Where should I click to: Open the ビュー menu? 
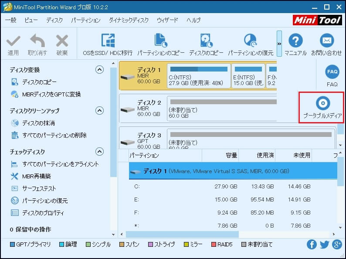(31, 20)
